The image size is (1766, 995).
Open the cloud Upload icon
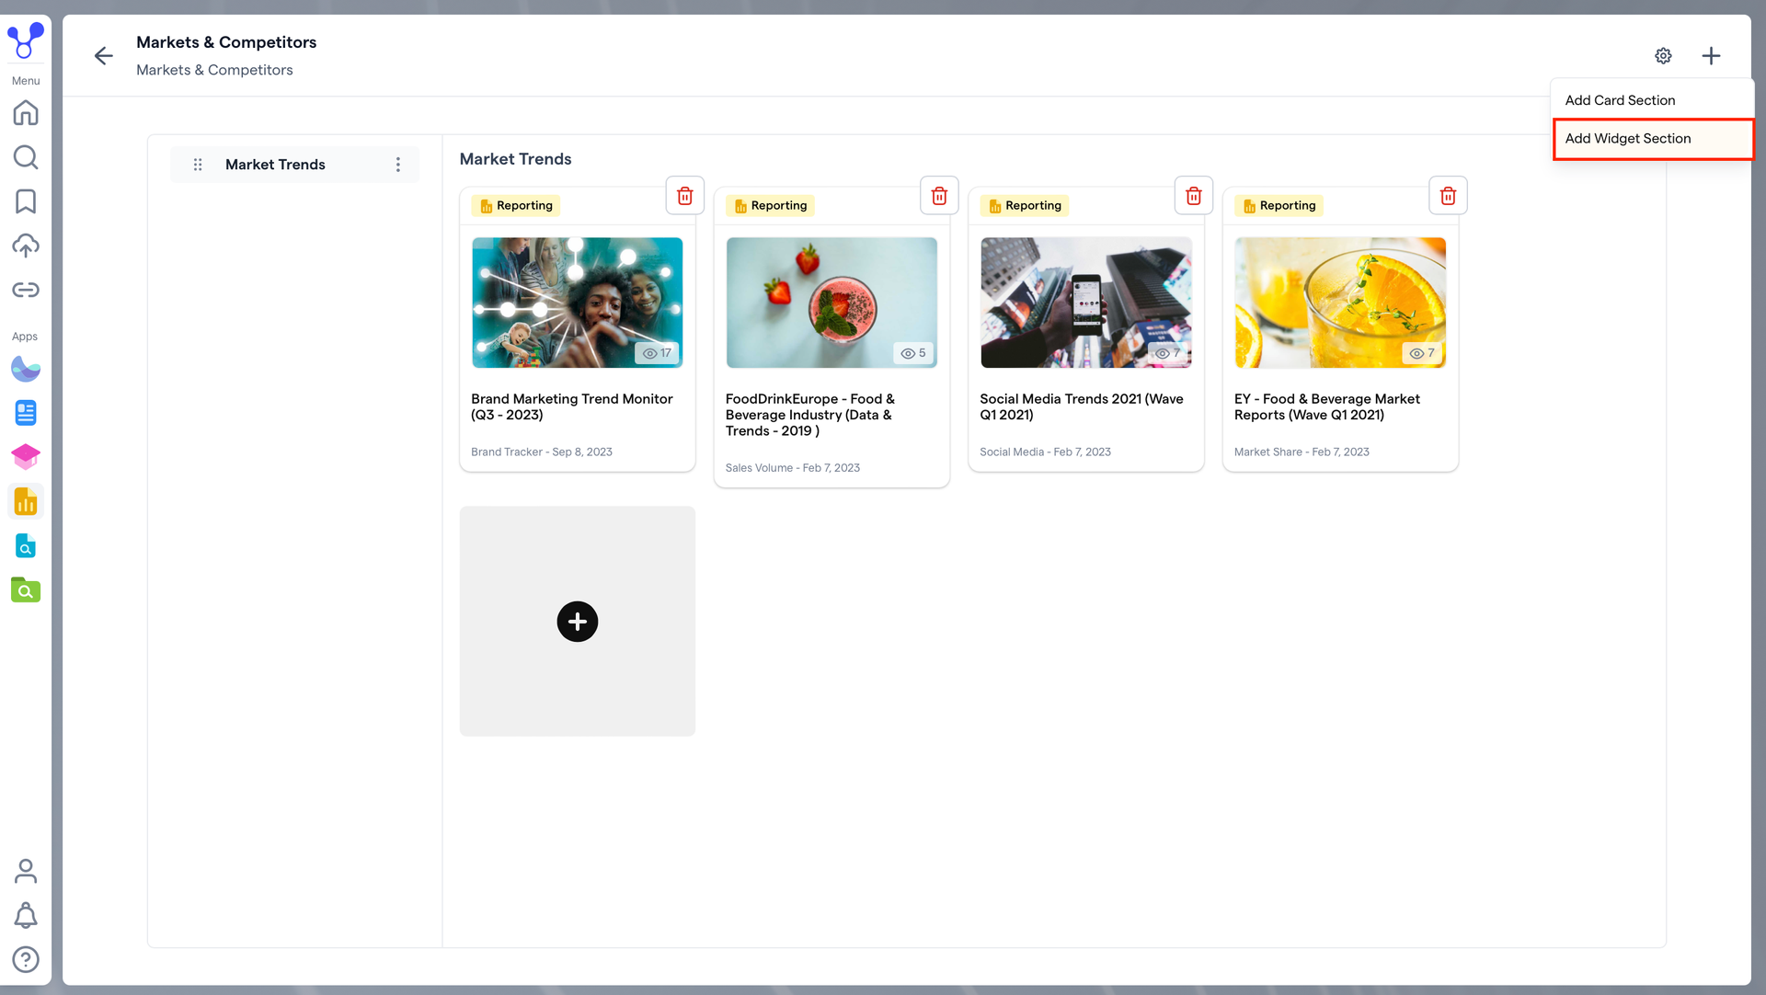point(26,246)
